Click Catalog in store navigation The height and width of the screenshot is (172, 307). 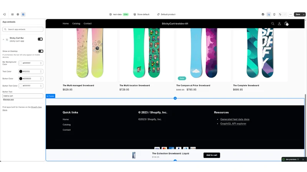(76, 24)
